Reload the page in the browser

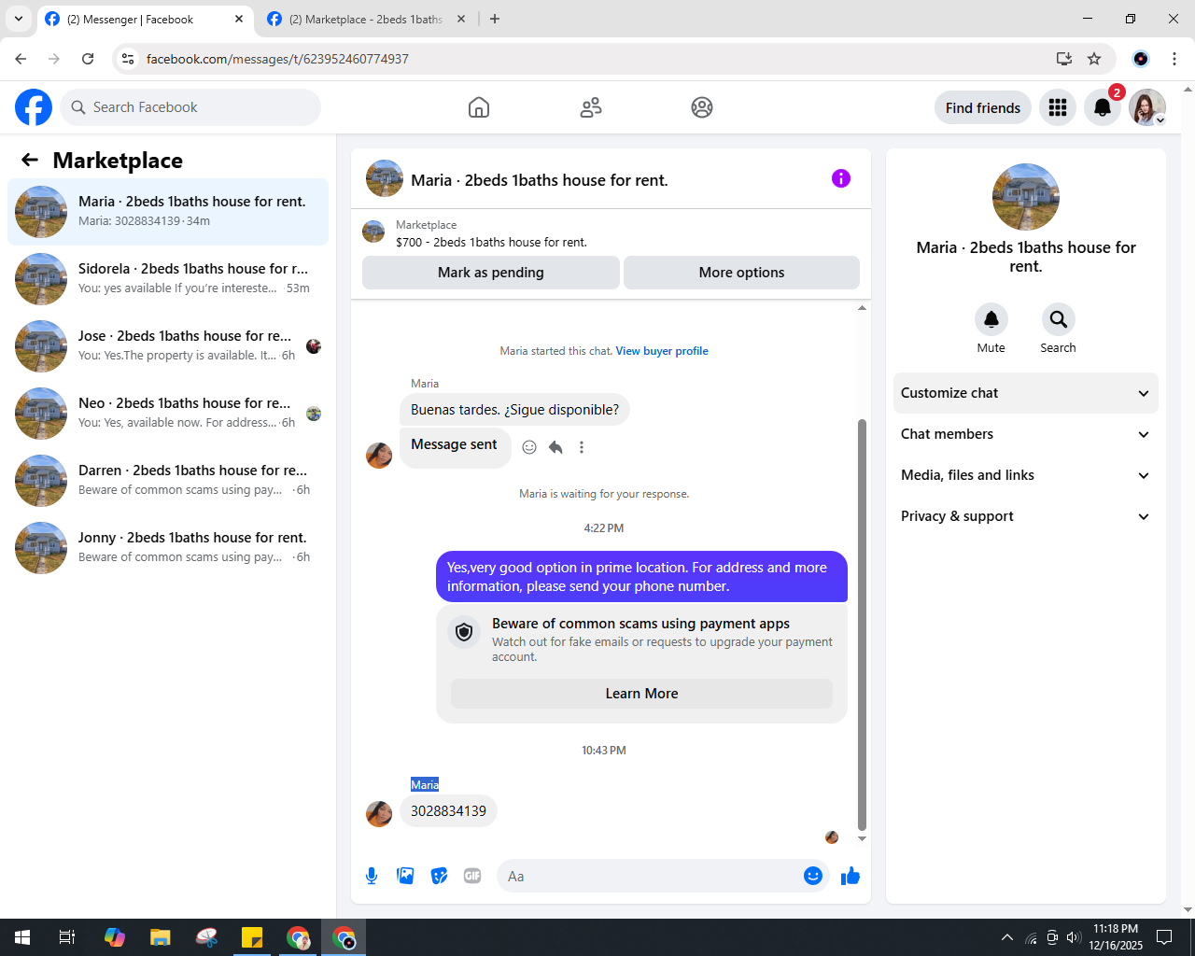point(88,59)
